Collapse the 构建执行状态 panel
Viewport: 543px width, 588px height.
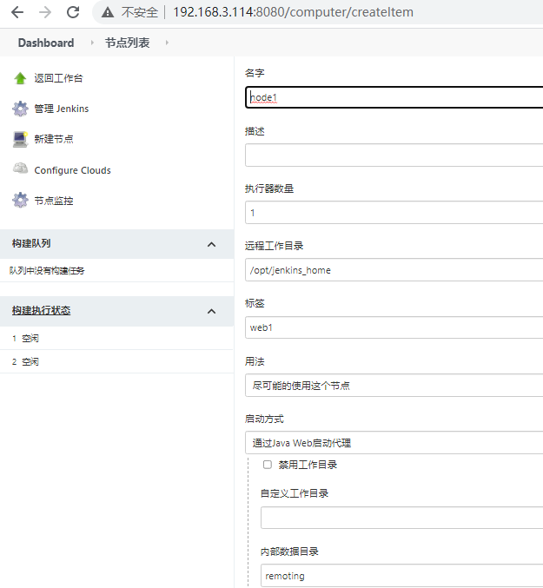[x=211, y=311]
